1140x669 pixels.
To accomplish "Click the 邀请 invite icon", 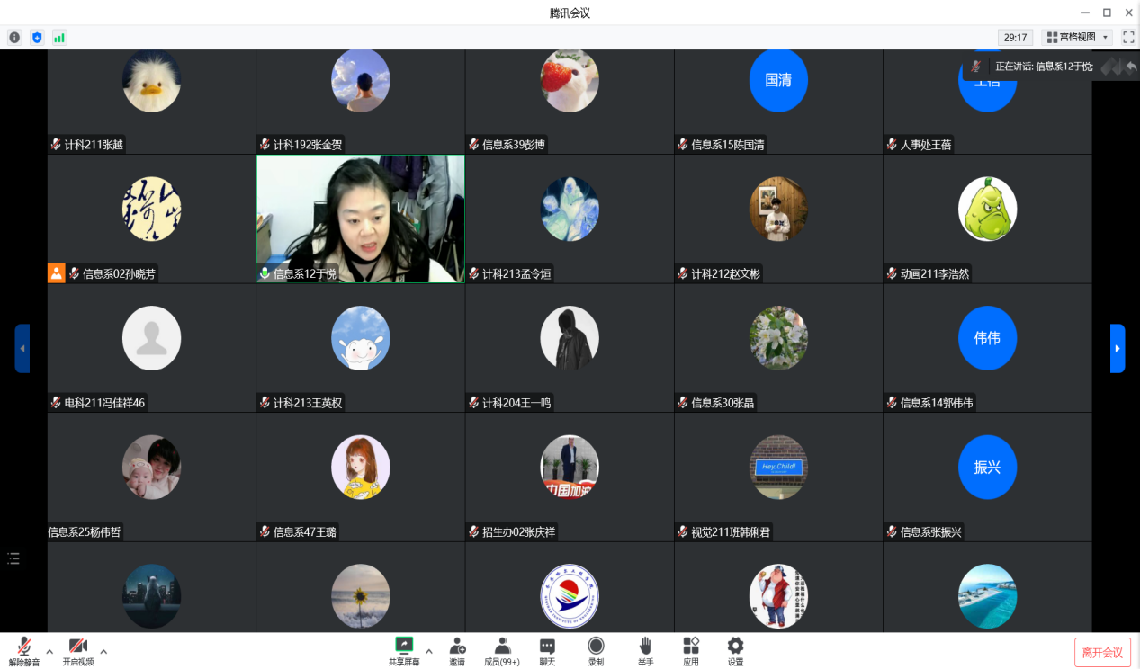I will (457, 646).
